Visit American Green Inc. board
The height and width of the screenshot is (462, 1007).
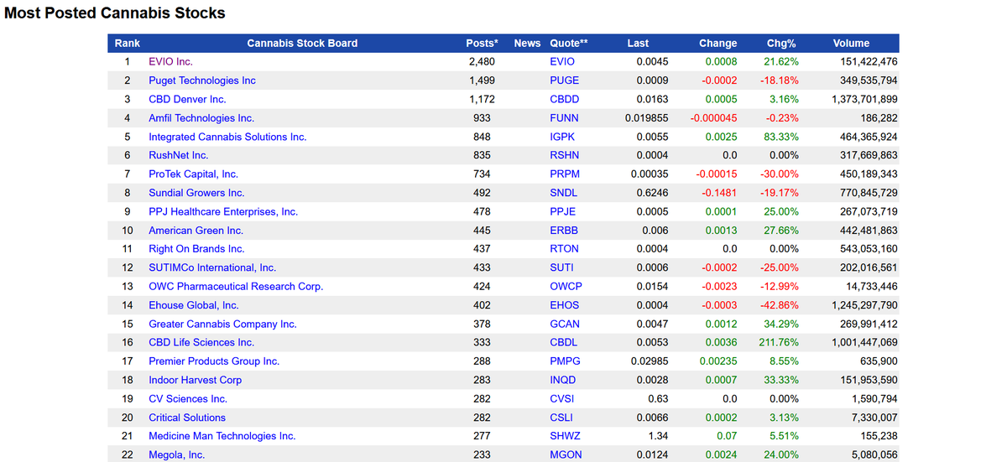(196, 231)
